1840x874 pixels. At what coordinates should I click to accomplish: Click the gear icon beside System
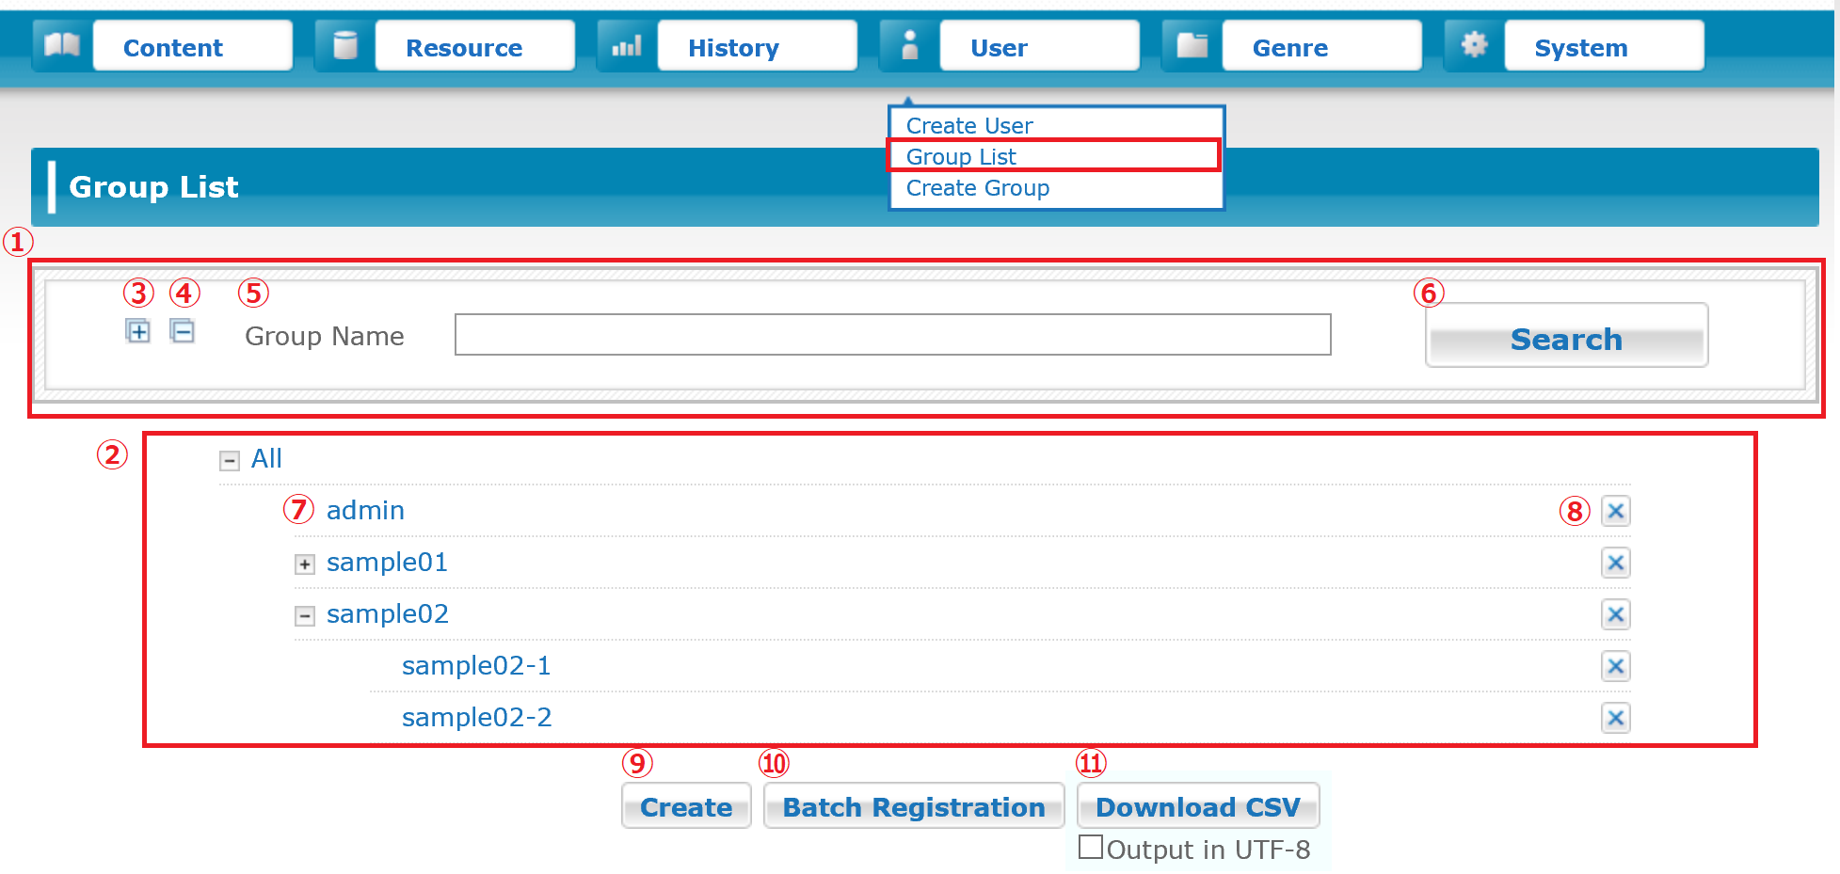1473,45
